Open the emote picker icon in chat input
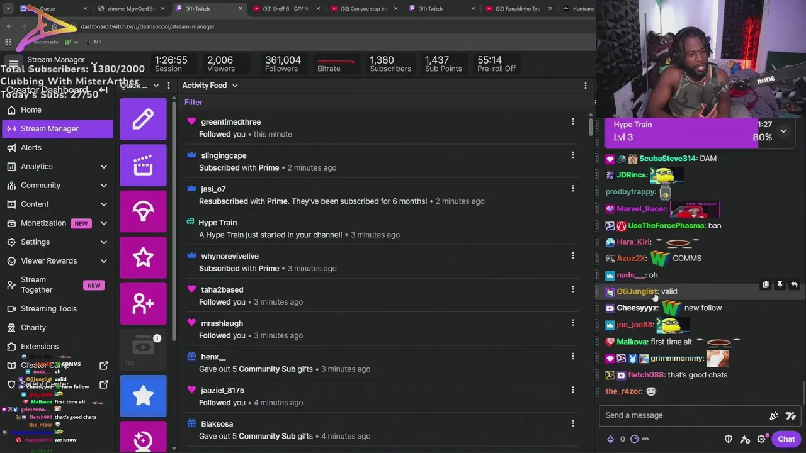This screenshot has height=453, width=806. pos(791,415)
